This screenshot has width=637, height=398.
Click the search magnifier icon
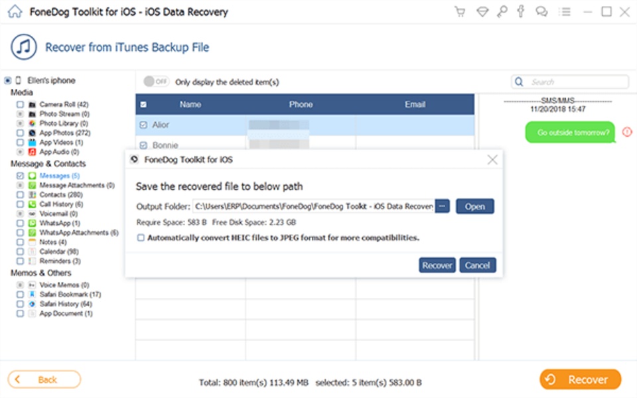(x=519, y=82)
